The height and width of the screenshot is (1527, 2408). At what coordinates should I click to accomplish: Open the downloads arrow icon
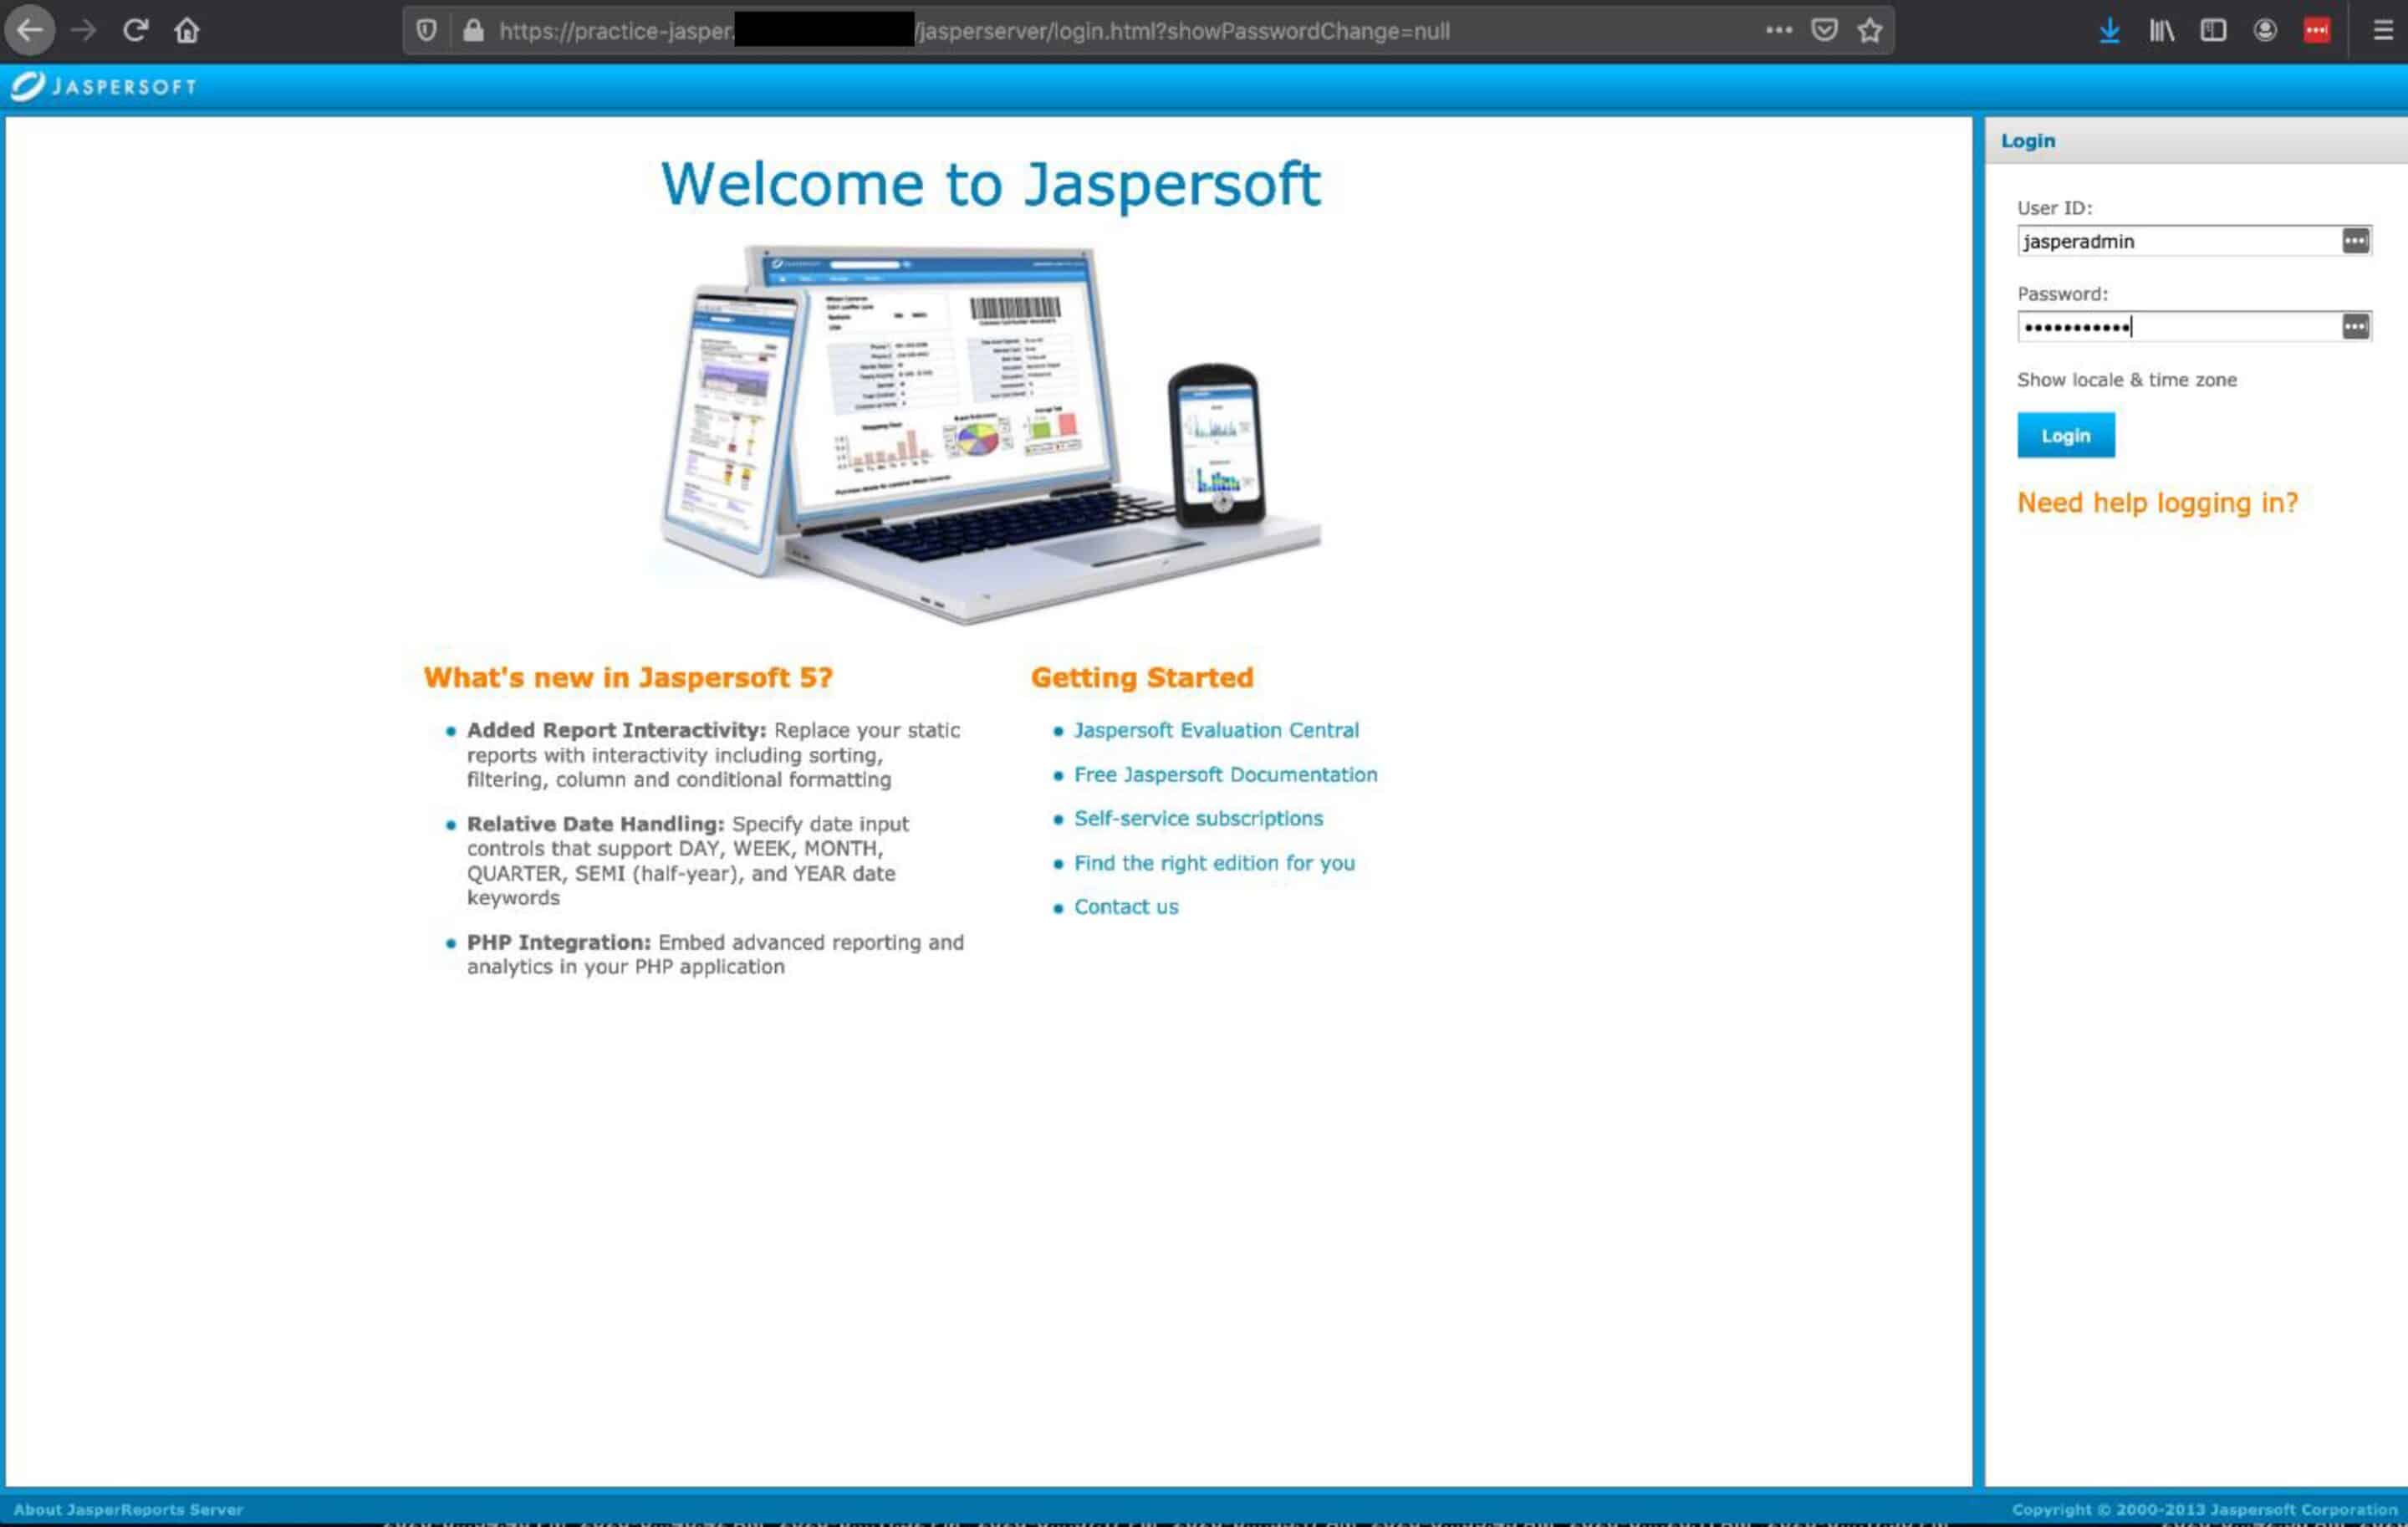pos(2110,31)
